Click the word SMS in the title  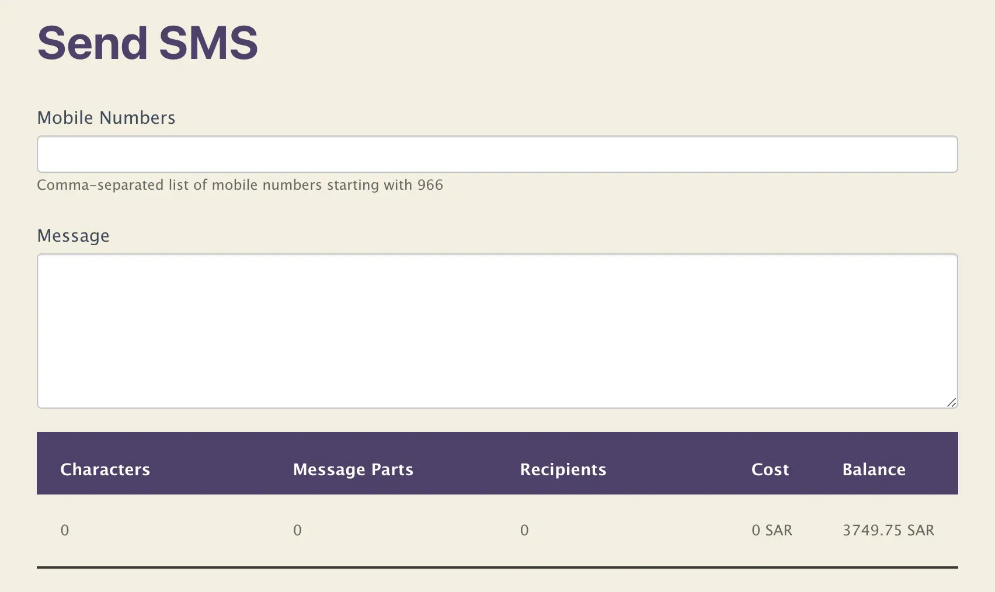point(208,43)
